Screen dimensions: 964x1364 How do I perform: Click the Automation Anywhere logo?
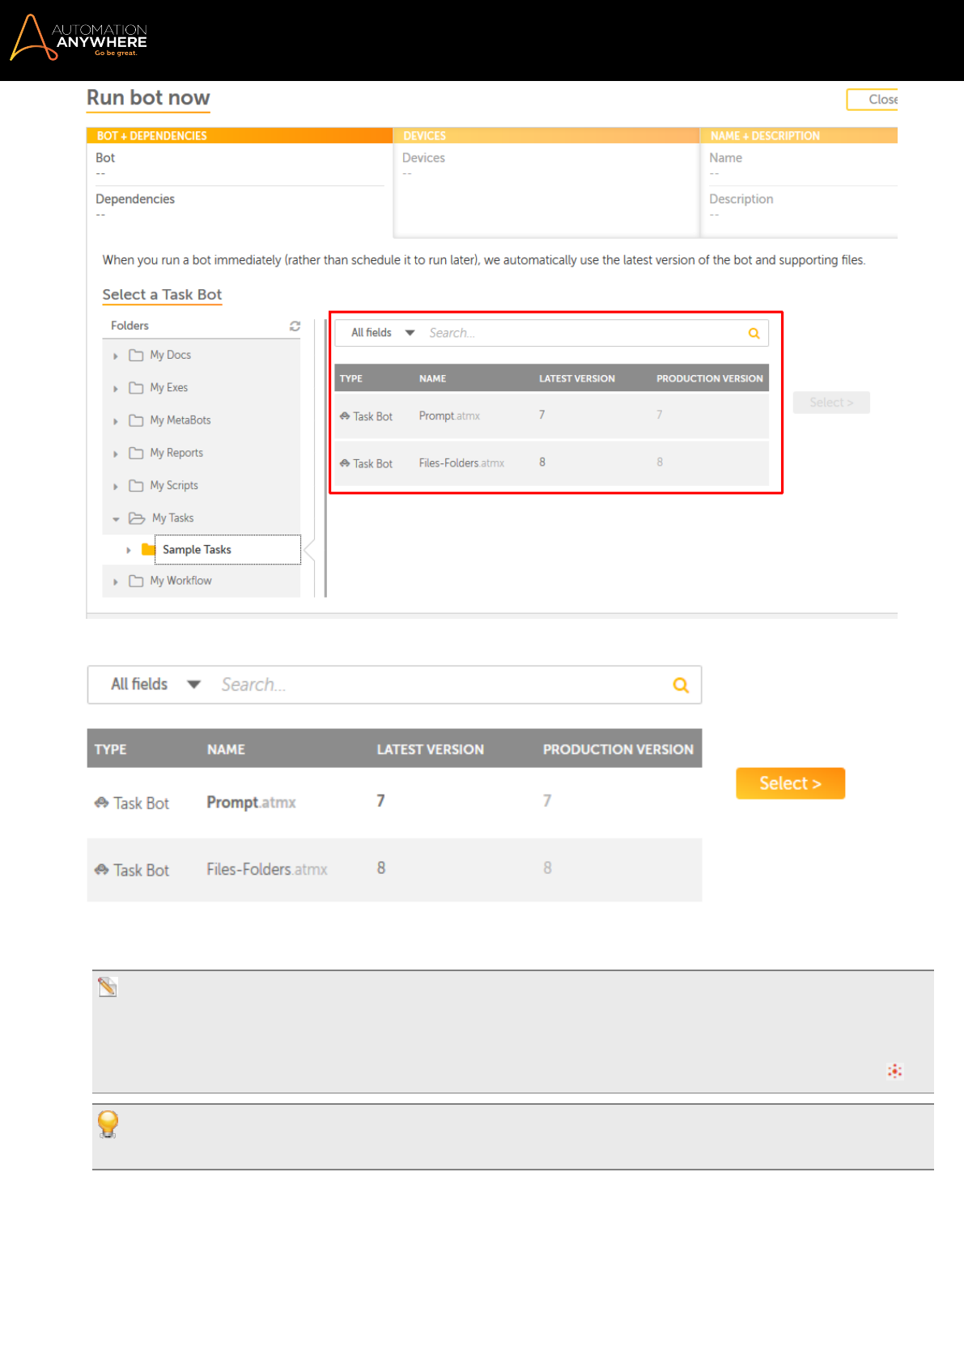[79, 37]
